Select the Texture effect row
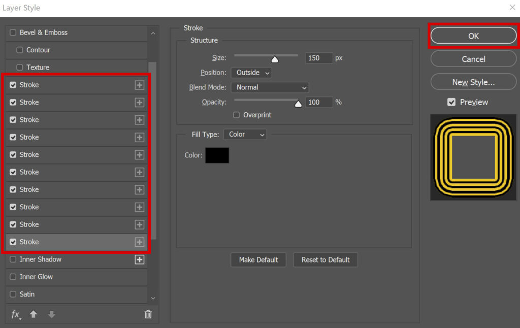 pyautogui.click(x=77, y=68)
